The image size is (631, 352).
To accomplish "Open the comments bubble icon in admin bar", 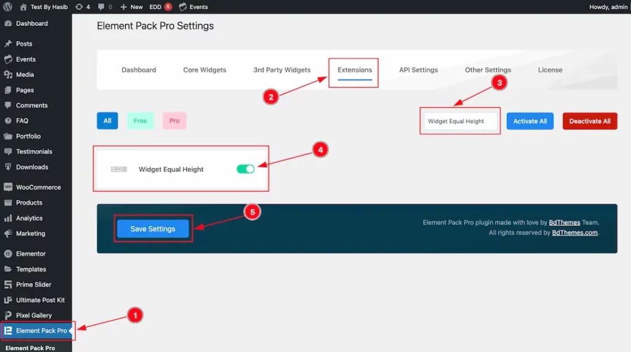I will tap(101, 7).
